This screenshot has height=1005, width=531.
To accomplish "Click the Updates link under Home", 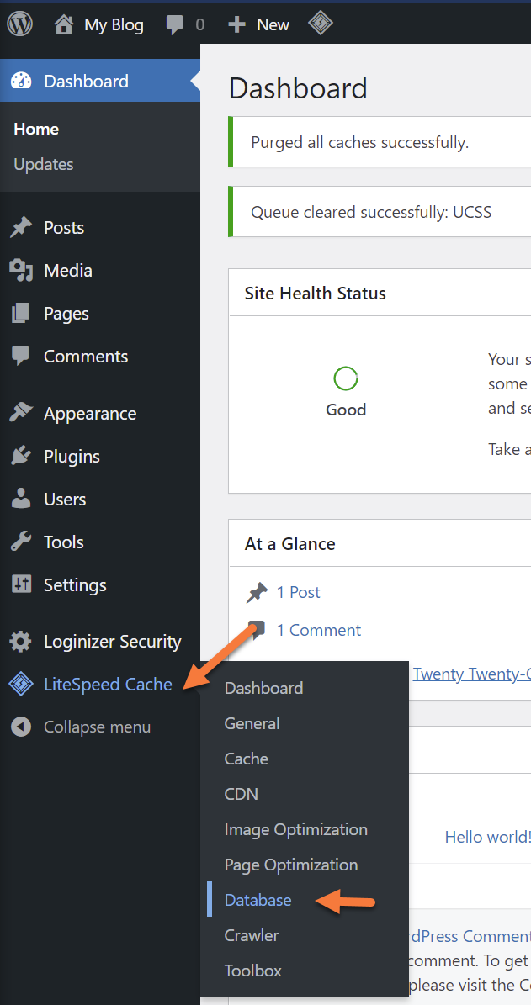I will pos(44,165).
